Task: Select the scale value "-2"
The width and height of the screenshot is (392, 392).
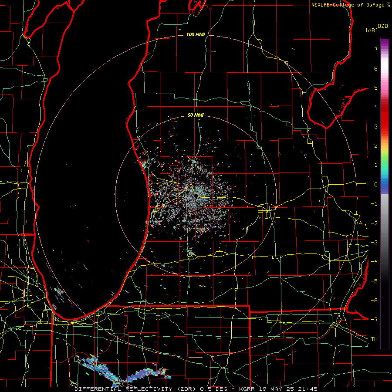Action: [374, 223]
